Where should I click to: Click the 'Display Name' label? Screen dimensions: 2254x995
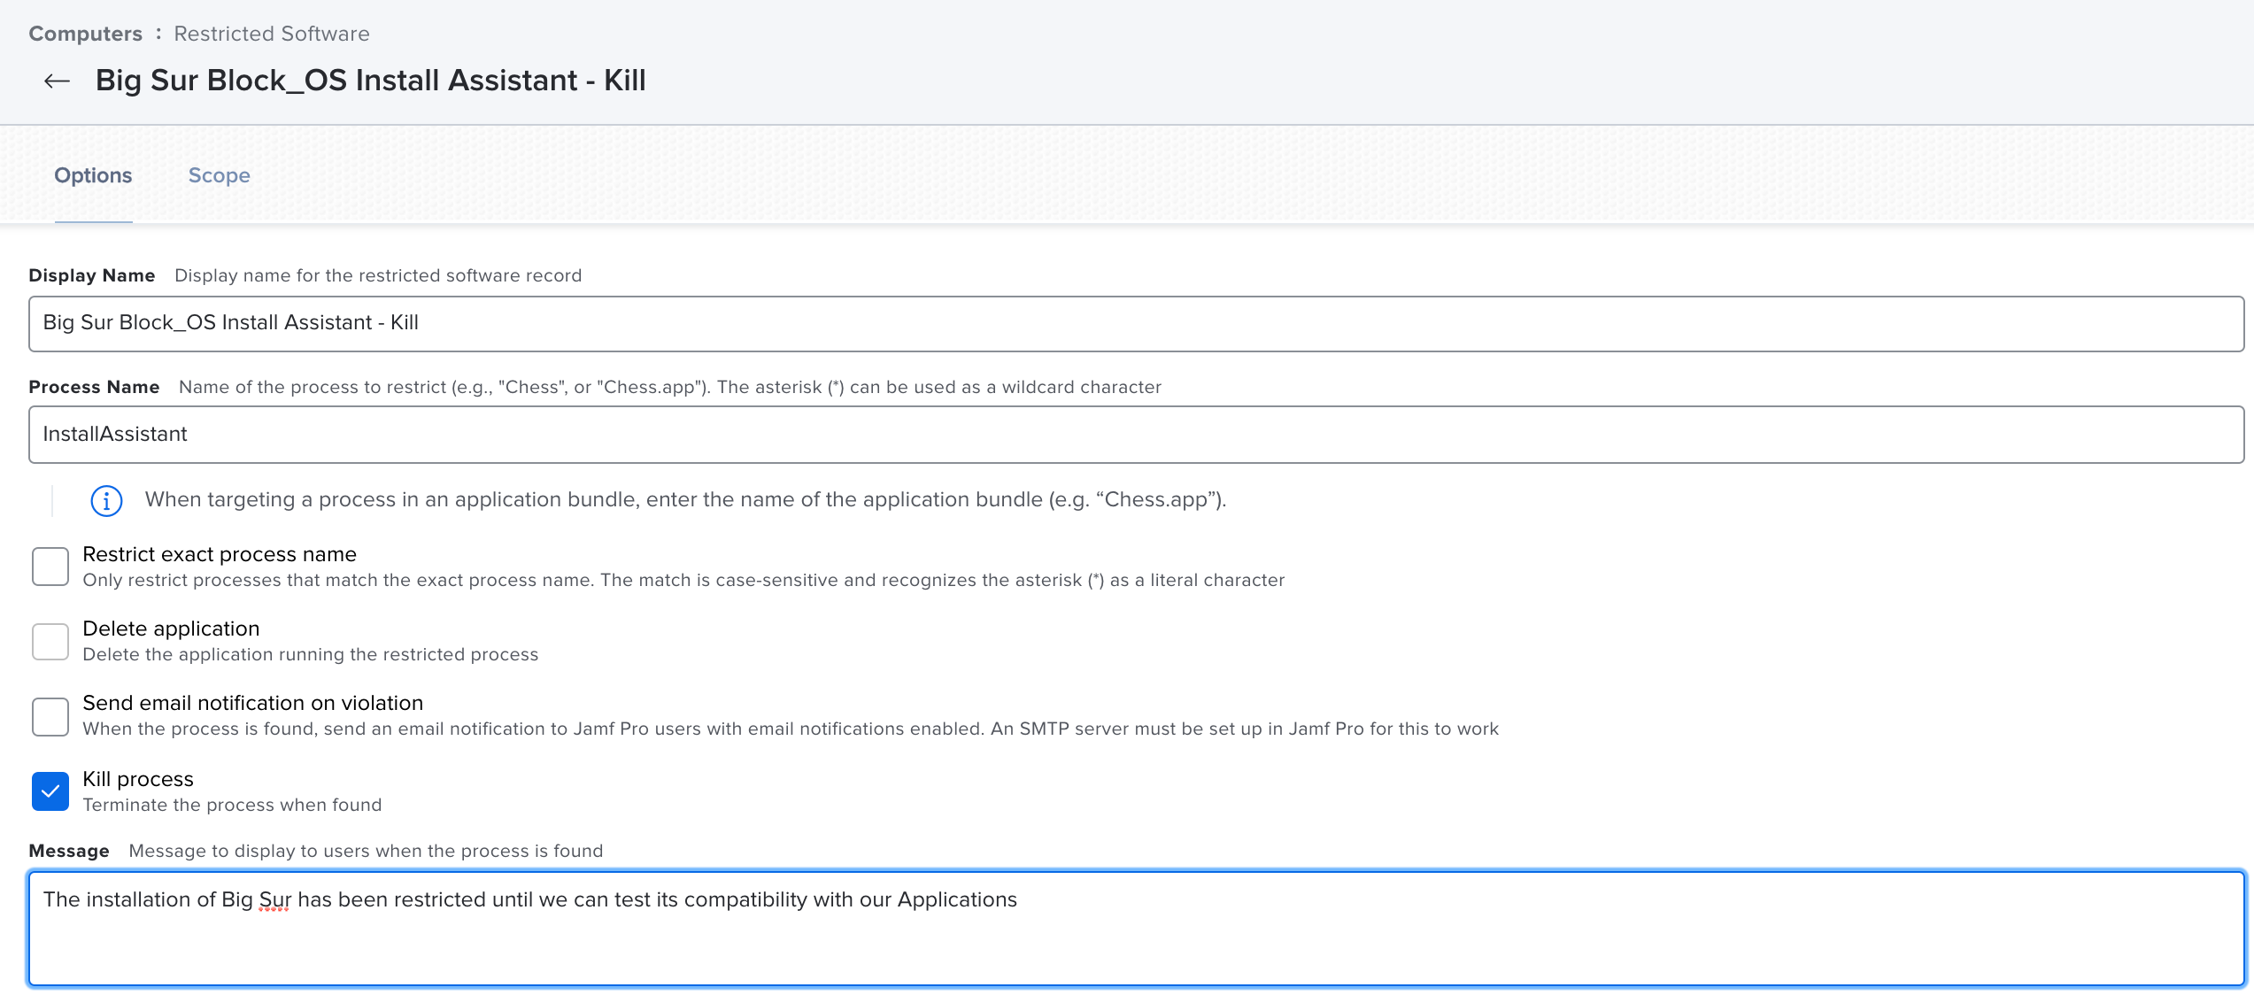92,275
